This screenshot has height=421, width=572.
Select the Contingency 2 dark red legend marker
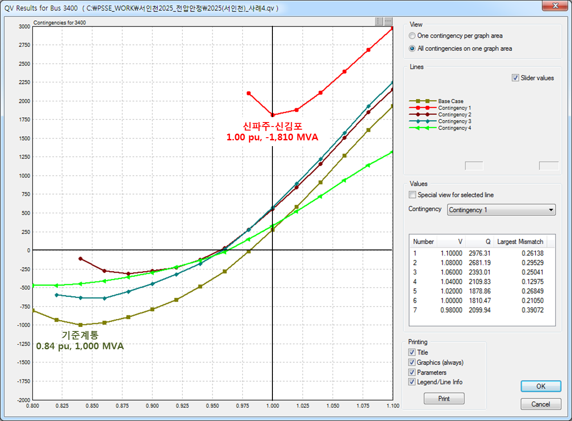click(x=422, y=114)
